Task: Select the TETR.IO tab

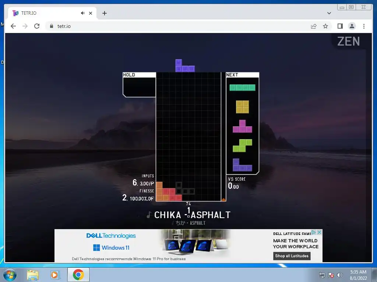Action: point(52,13)
